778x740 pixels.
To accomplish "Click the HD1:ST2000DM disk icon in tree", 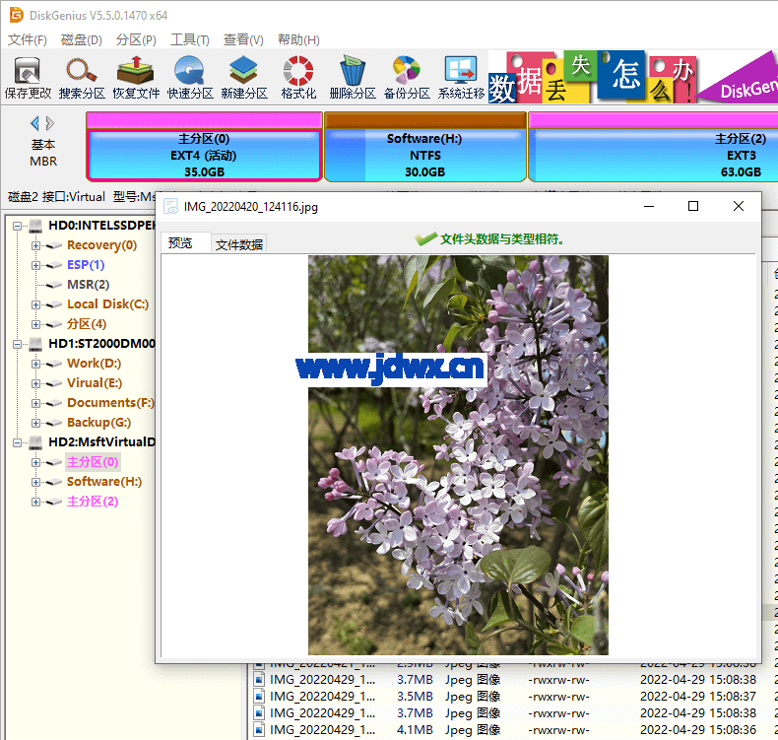I will 35,344.
